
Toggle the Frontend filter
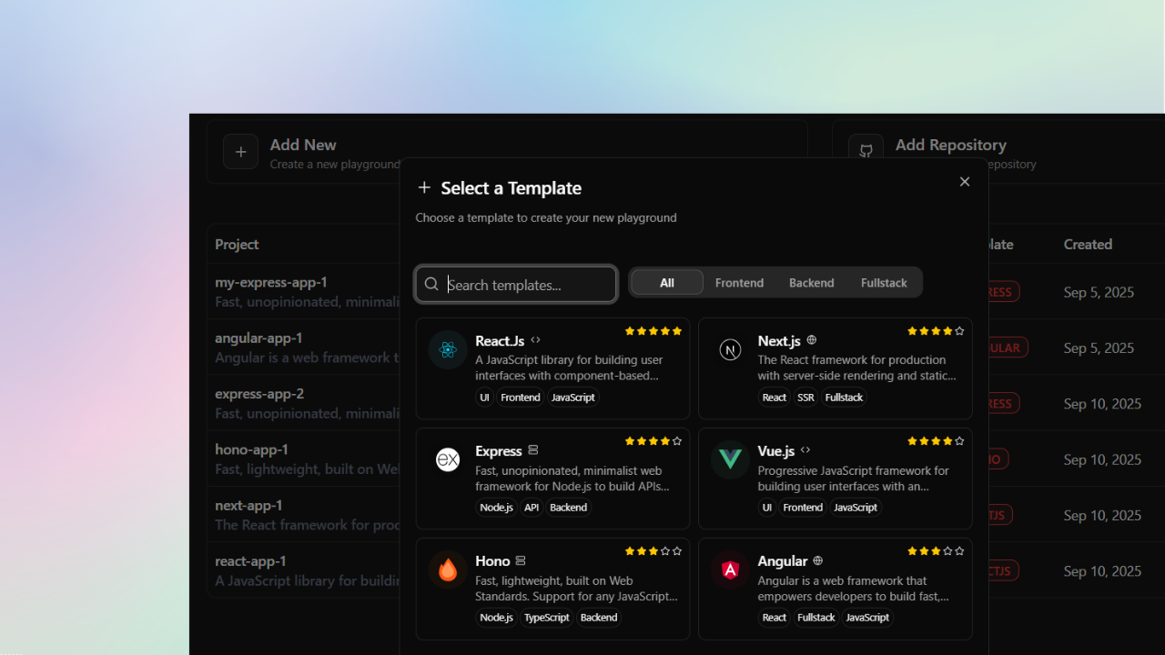pyautogui.click(x=739, y=282)
